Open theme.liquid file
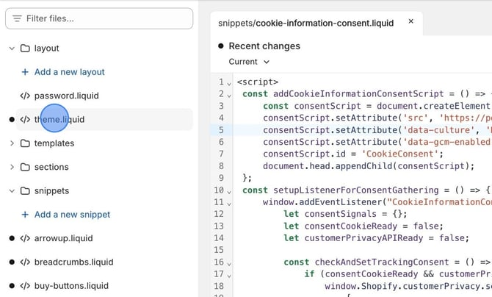The image size is (492, 297). point(59,119)
